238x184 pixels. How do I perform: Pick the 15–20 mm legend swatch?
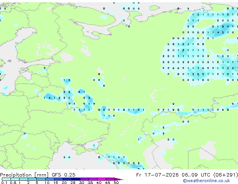pyautogui.click(x=59, y=179)
